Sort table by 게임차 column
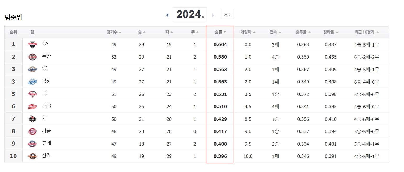 point(248,32)
